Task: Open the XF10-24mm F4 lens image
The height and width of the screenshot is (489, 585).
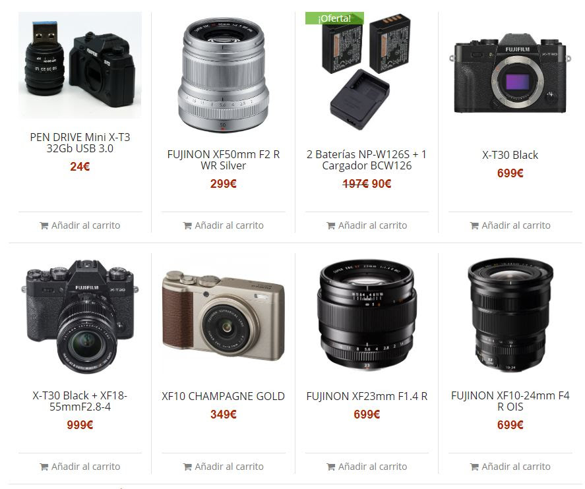Action: point(510,315)
